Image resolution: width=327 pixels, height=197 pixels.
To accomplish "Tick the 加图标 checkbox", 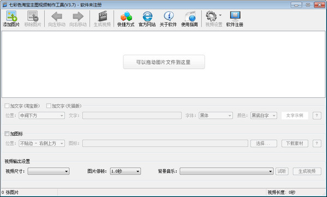I will [7, 133].
